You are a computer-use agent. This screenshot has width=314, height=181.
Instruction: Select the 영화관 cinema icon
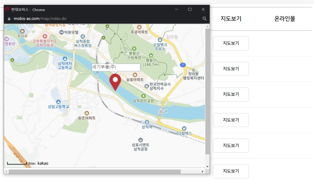tap(6, 39)
